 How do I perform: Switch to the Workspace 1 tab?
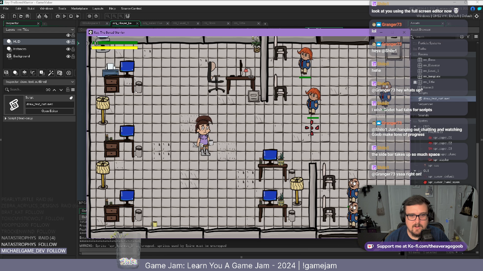[x=91, y=23]
